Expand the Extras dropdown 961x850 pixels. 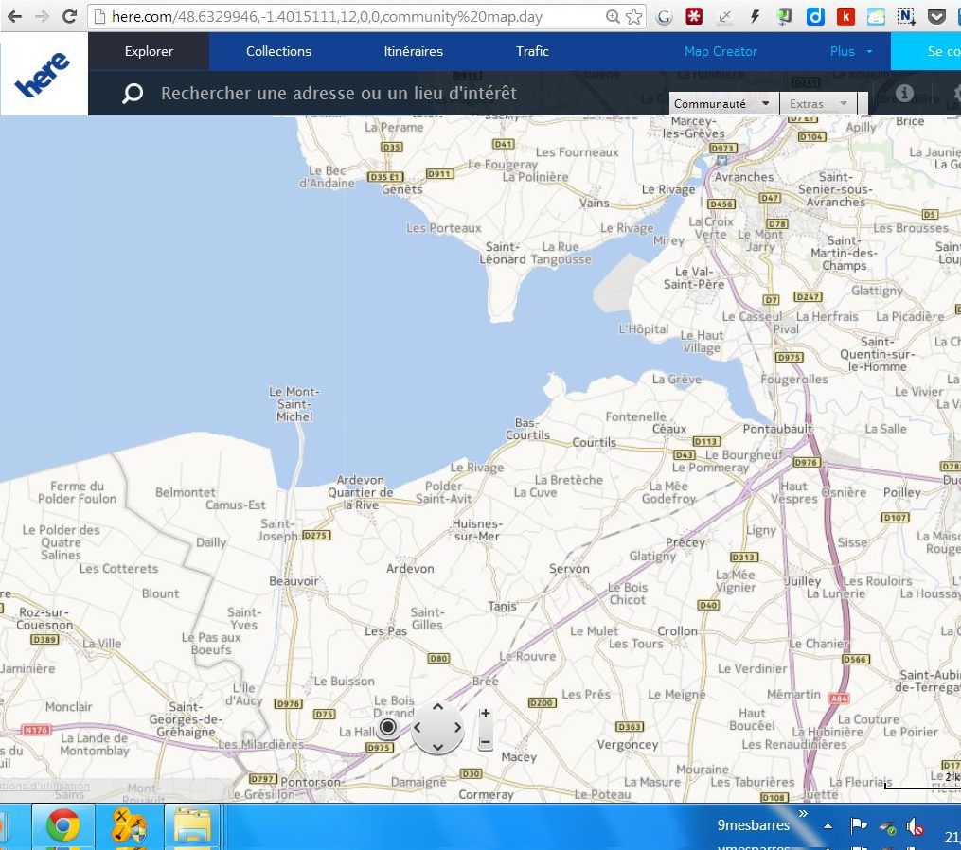818,104
